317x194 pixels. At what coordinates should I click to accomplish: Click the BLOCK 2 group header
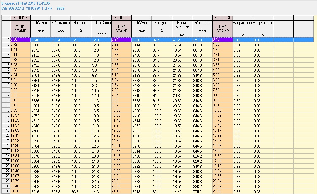(x=121, y=18)
